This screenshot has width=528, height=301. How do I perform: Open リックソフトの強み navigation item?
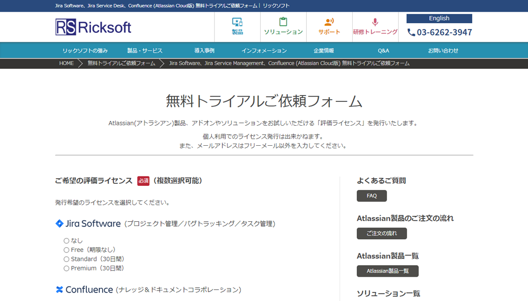85,51
